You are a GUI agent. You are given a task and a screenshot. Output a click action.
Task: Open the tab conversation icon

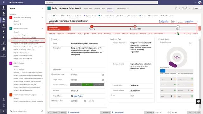click(176, 8)
